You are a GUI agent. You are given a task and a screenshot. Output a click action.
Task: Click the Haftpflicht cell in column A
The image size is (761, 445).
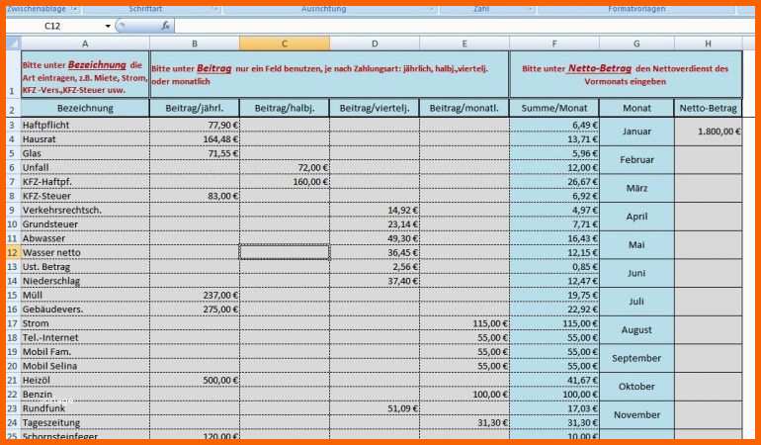[x=85, y=126]
